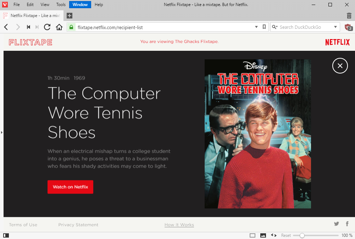Click the green secure padlock icon
This screenshot has height=239, width=355.
point(71,27)
